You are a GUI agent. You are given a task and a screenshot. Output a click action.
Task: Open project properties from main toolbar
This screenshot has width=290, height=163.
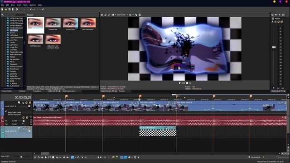pos(17,9)
